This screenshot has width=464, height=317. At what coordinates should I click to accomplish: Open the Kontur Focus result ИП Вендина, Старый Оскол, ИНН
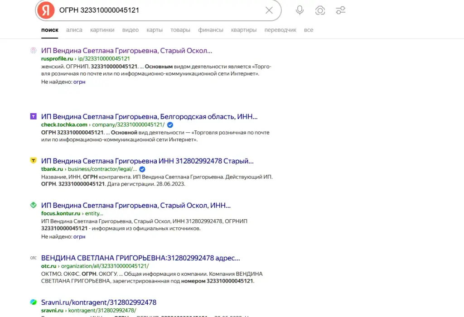(136, 205)
